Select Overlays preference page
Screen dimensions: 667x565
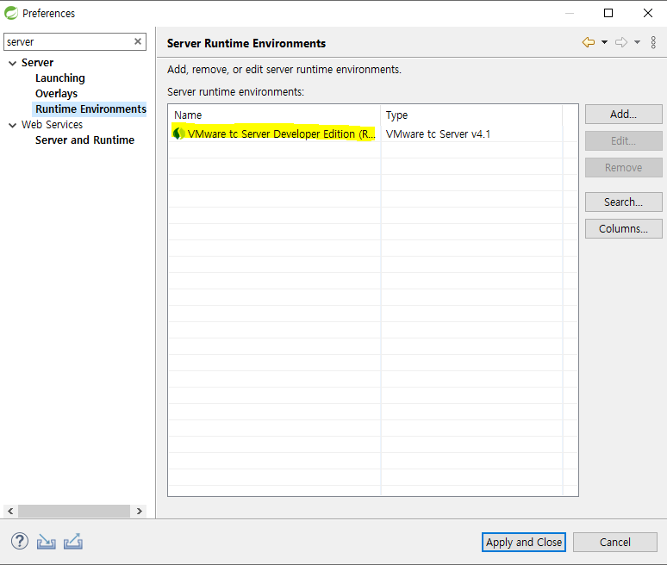click(56, 94)
